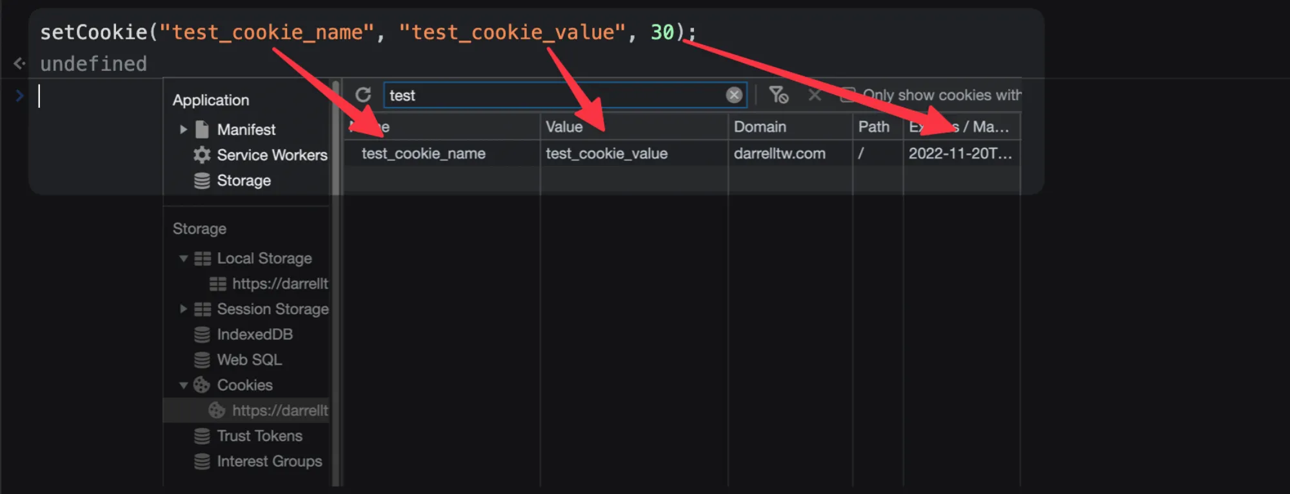This screenshot has height=494, width=1290.
Task: Click the IndexedDB database icon
Action: click(x=201, y=334)
